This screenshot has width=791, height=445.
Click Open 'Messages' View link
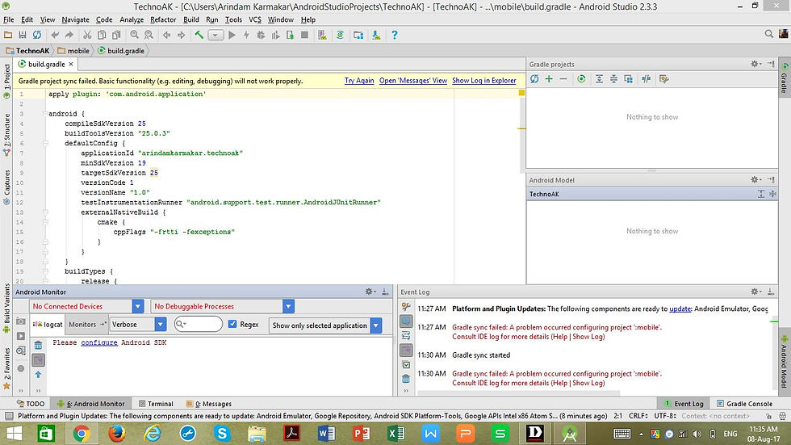(413, 80)
